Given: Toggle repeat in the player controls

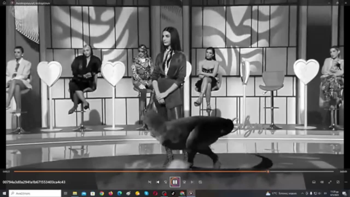Looking at the screenshot, I should point(200,182).
